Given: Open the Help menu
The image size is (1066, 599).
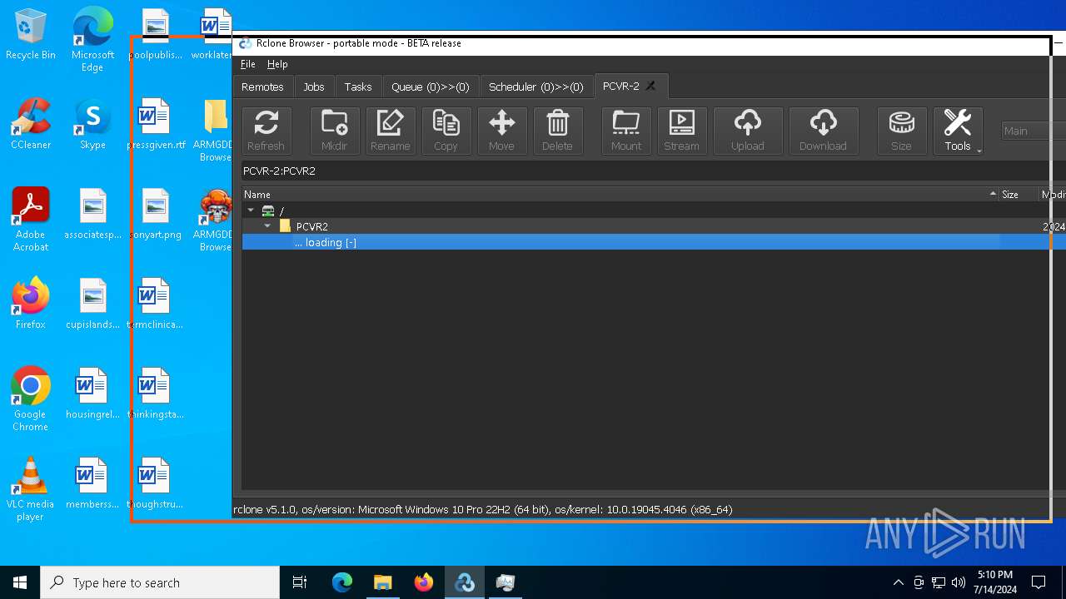Looking at the screenshot, I should pyautogui.click(x=277, y=64).
